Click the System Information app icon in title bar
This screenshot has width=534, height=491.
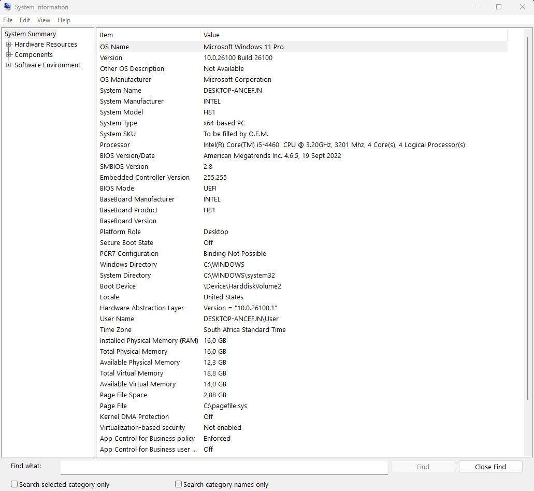click(x=7, y=7)
